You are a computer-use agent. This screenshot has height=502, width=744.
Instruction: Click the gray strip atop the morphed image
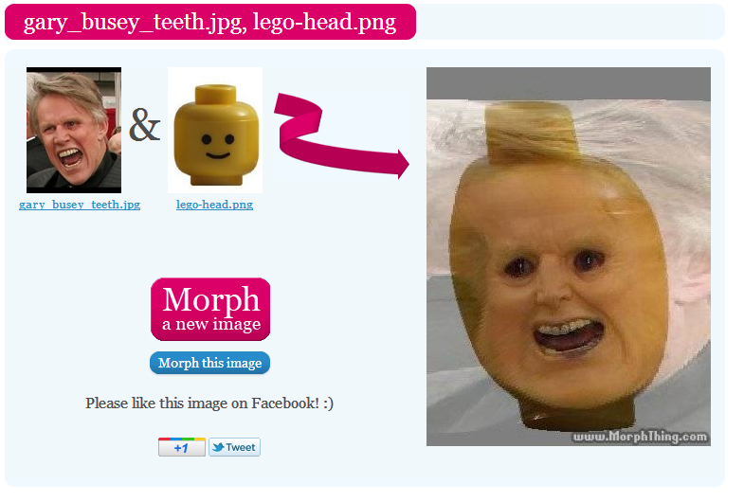[x=569, y=83]
